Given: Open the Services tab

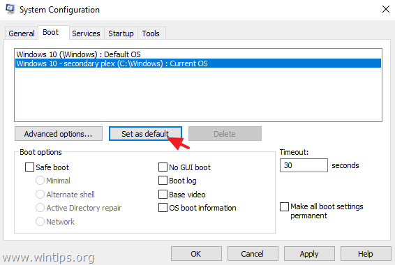Looking at the screenshot, I should click(86, 33).
